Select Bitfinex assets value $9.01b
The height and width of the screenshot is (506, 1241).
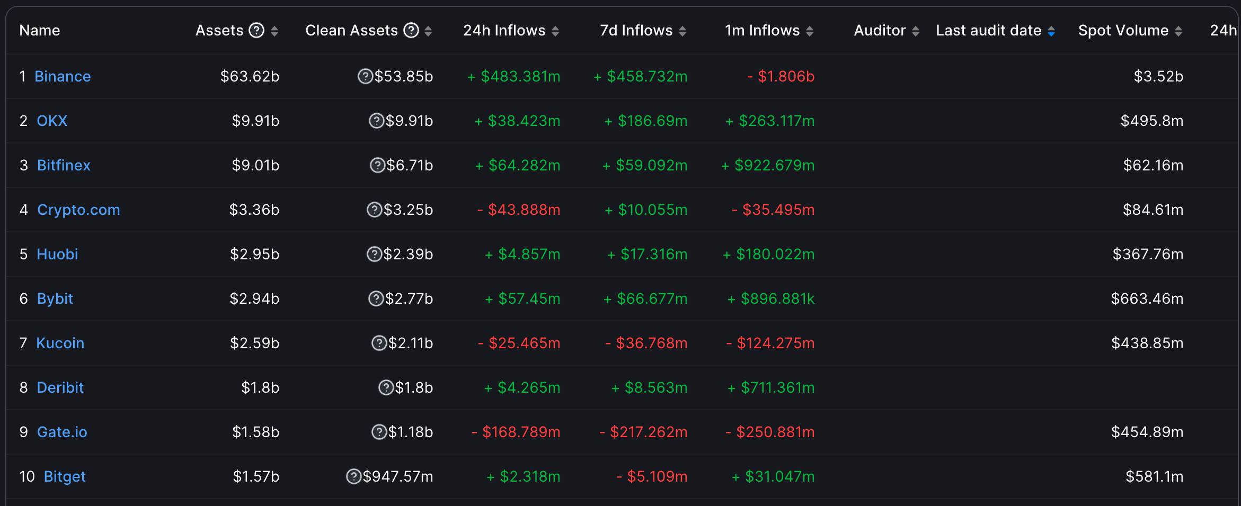click(x=255, y=165)
